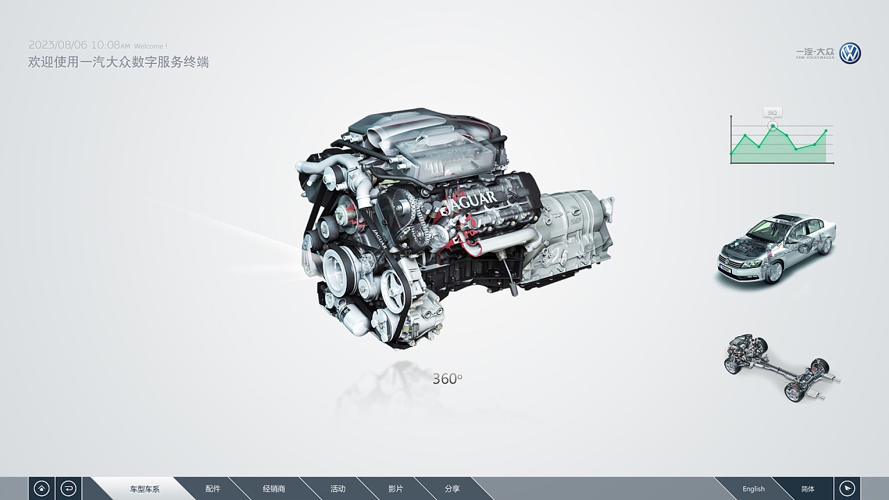
Task: Select the cutaway sedan thumbnail
Action: (x=776, y=249)
